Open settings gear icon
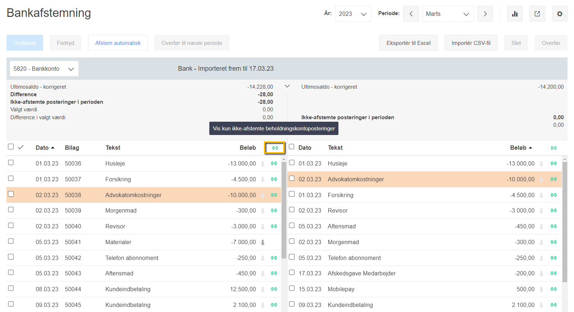The height and width of the screenshot is (312, 574). [559, 14]
